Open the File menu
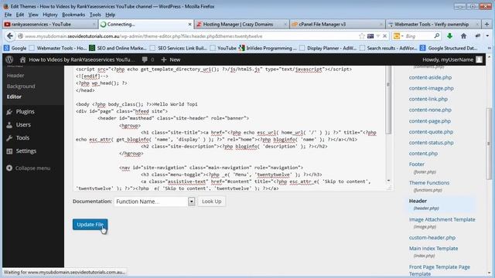Image resolution: width=495 pixels, height=278 pixels. (x=8, y=15)
